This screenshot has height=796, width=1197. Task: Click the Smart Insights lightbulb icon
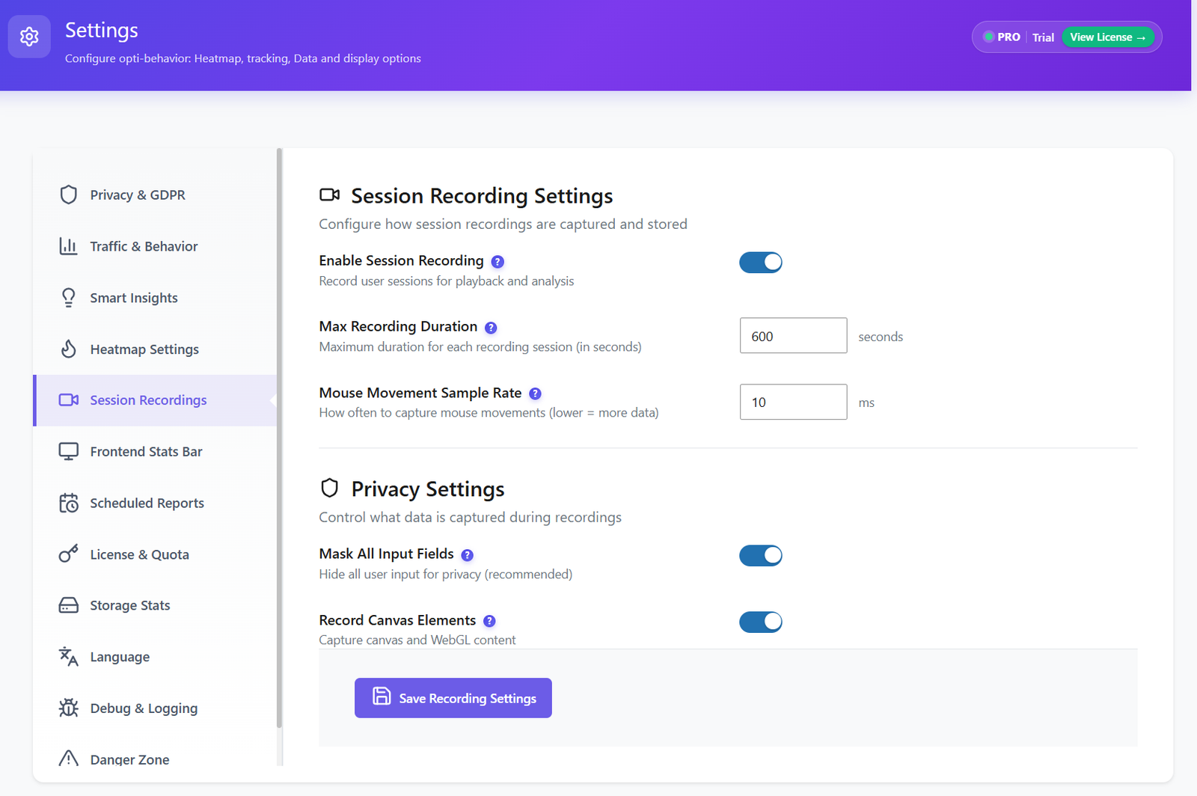coord(69,298)
